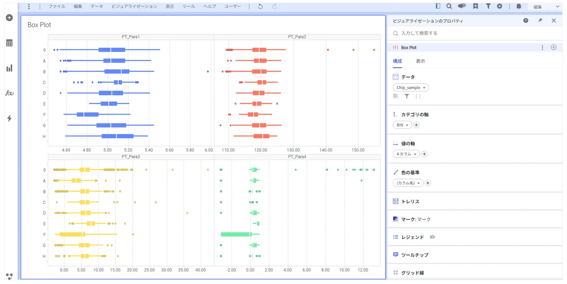Add a column next to color-by (カラム名)
Image resolution: width=567 pixels, height=284 pixels.
coord(428,183)
